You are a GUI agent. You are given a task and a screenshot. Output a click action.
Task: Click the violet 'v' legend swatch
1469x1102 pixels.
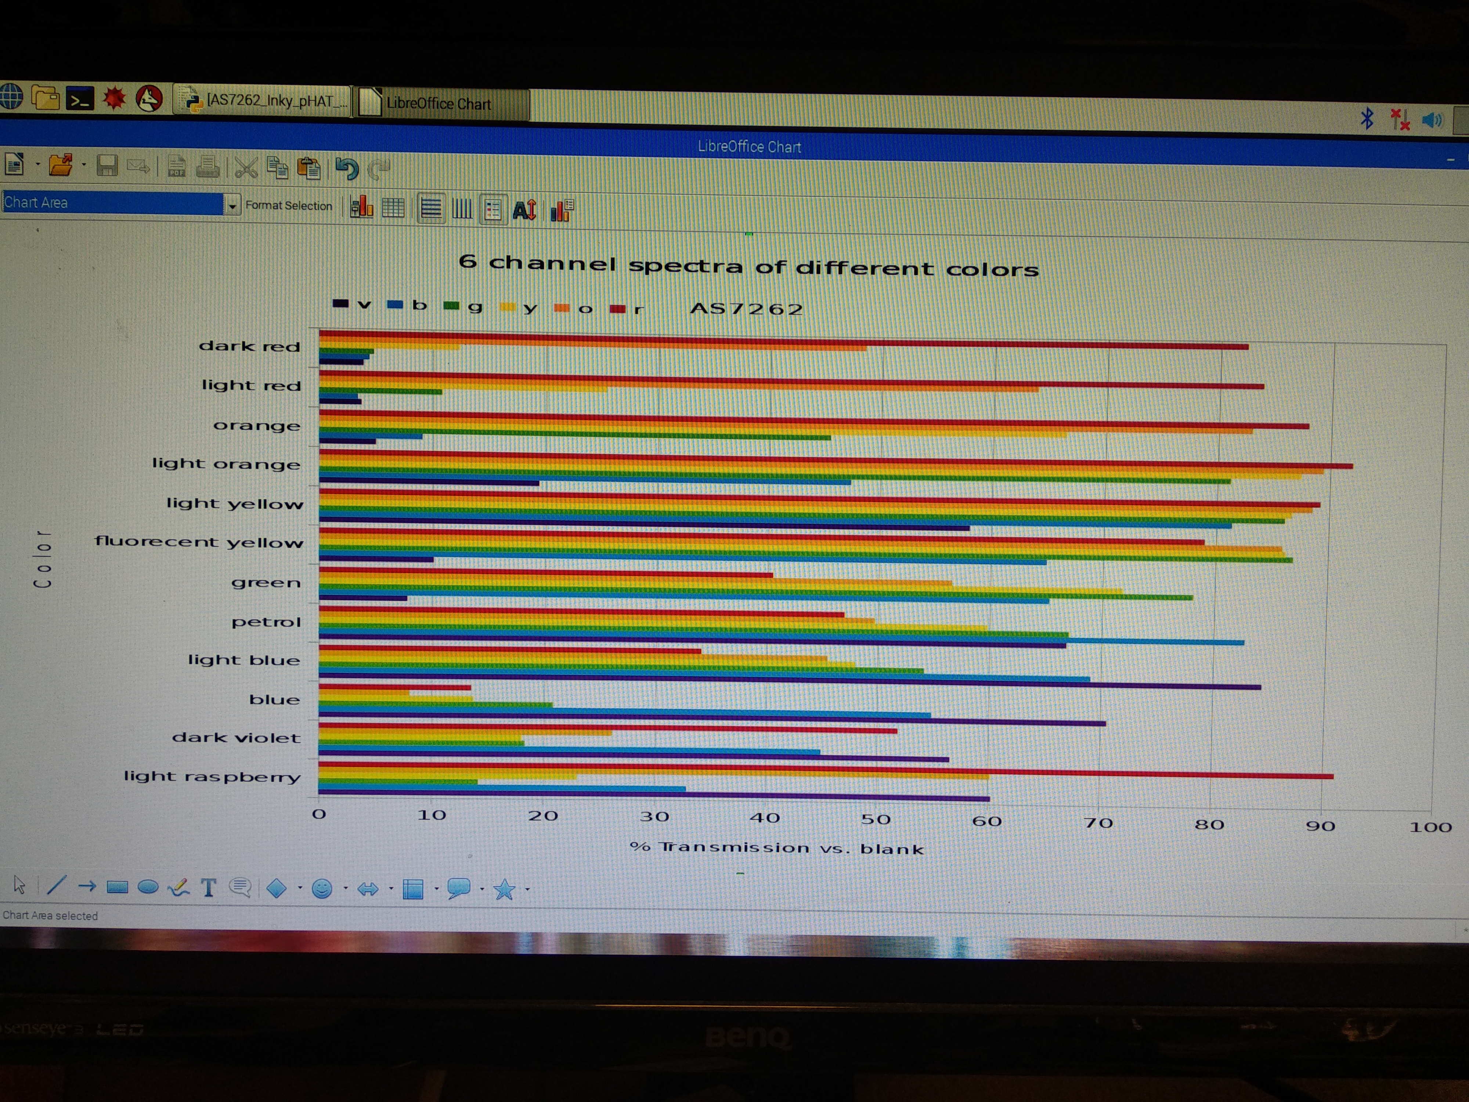pyautogui.click(x=341, y=304)
